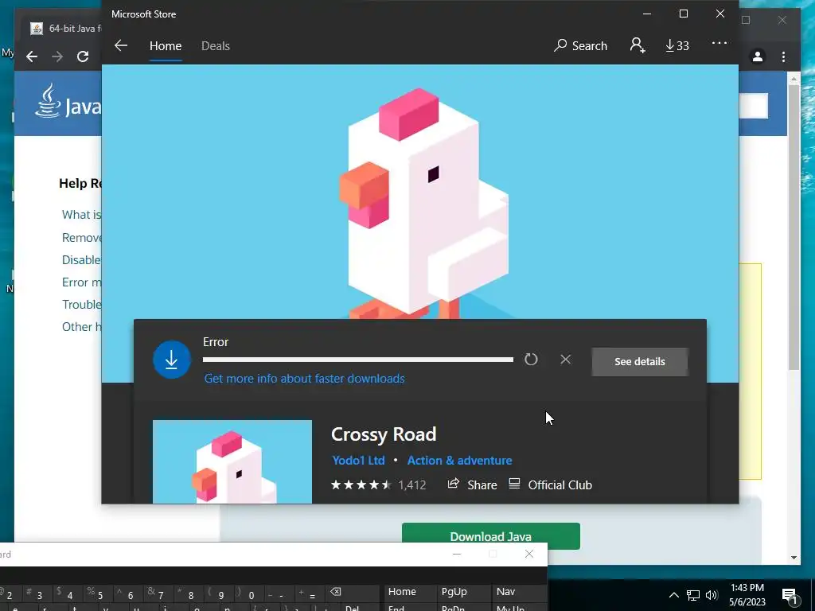Open the Microsoft Store Search
Viewport: 815px width, 611px height.
580,45
